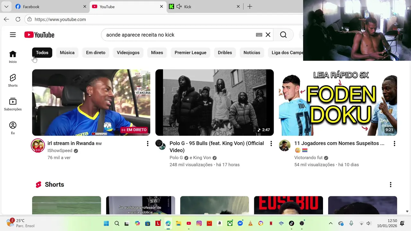
Task: Filter by the Premier League chip
Action: coord(190,53)
